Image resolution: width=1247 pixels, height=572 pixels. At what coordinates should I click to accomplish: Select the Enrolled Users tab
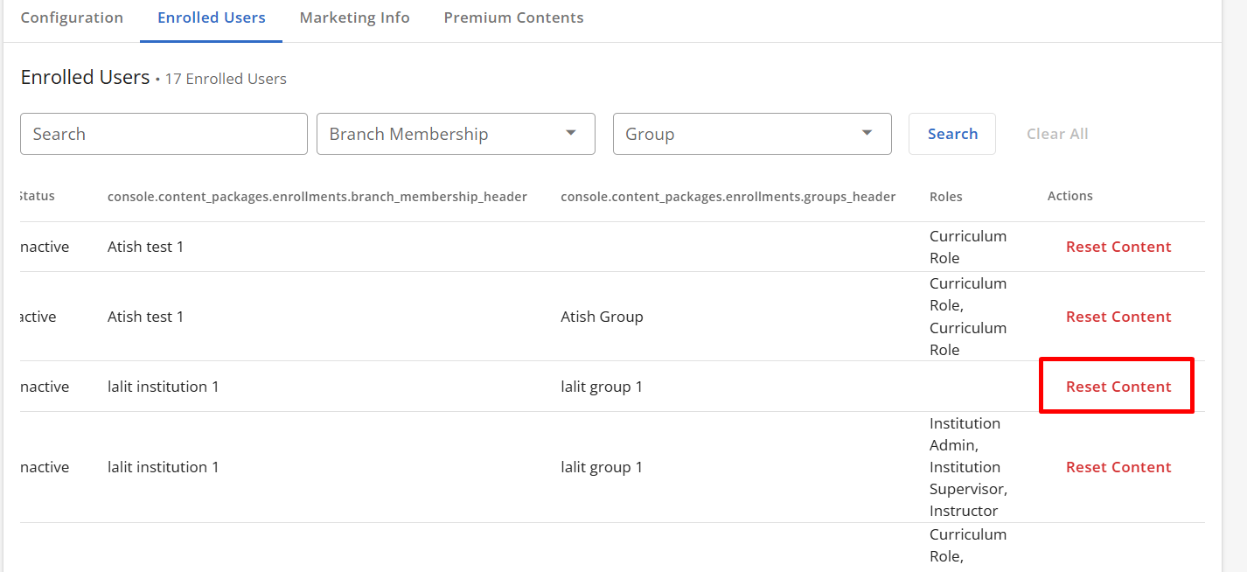[211, 17]
